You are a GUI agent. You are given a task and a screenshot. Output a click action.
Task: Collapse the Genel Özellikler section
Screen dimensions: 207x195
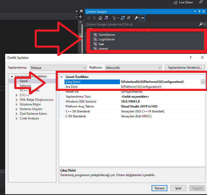click(x=61, y=77)
